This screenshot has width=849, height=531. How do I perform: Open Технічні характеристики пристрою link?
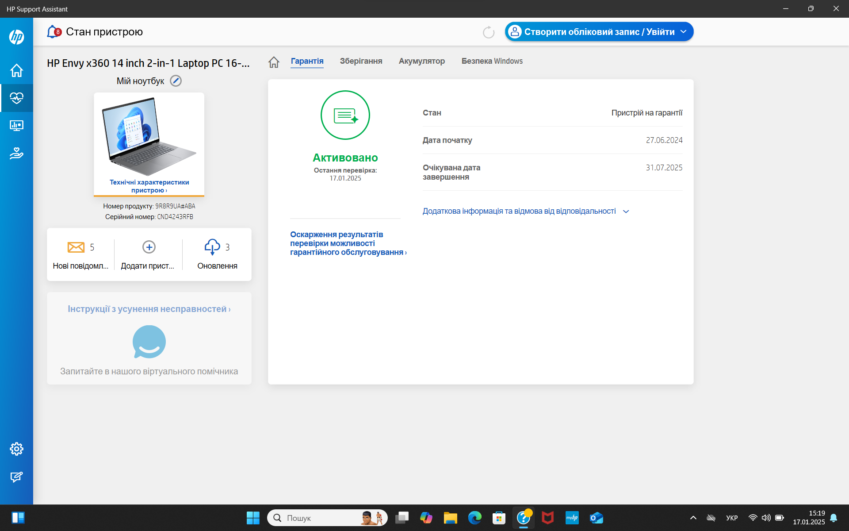(149, 186)
